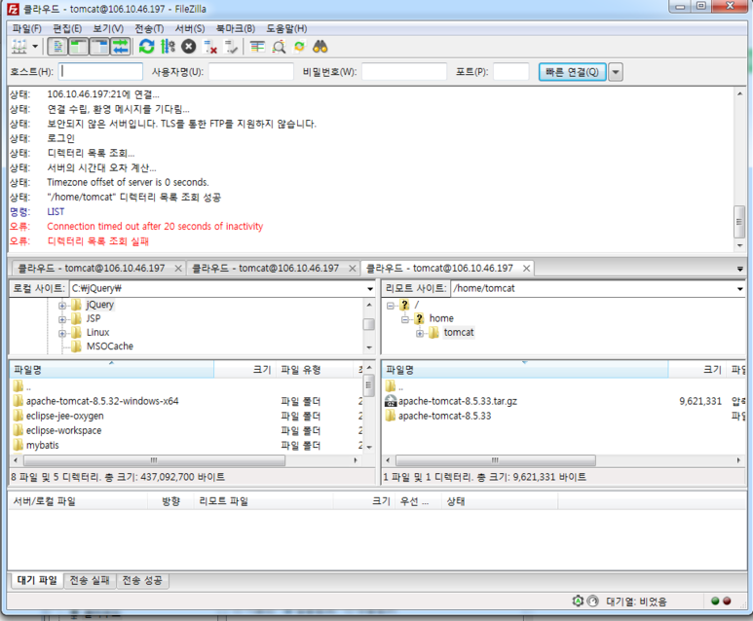Collapse the remote home node

tap(405, 319)
